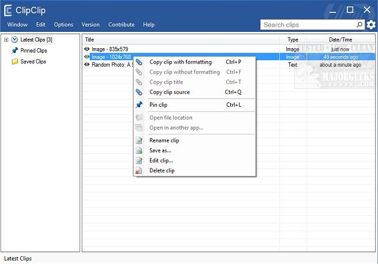Click the 'Text' type cell
This screenshot has height=264, width=378.
pyautogui.click(x=293, y=65)
